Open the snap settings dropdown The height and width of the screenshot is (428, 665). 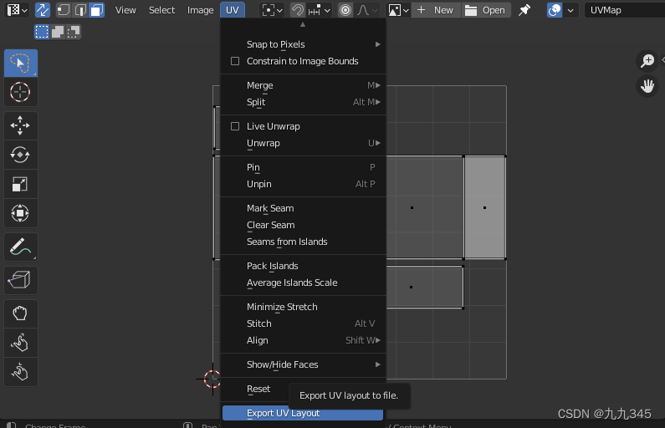pos(319,10)
